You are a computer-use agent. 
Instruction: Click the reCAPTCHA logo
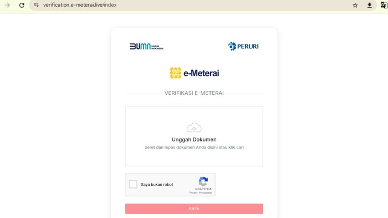coord(203,181)
